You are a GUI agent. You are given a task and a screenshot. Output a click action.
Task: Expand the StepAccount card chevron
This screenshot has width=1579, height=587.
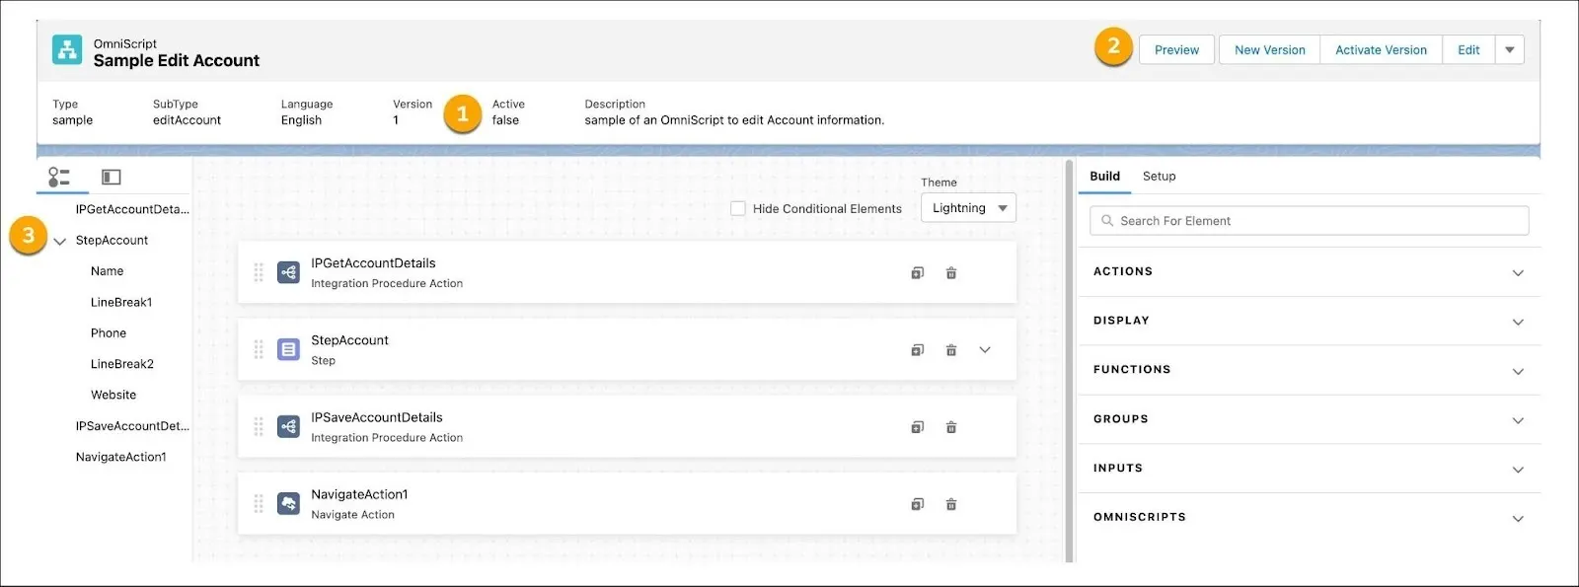coord(984,350)
